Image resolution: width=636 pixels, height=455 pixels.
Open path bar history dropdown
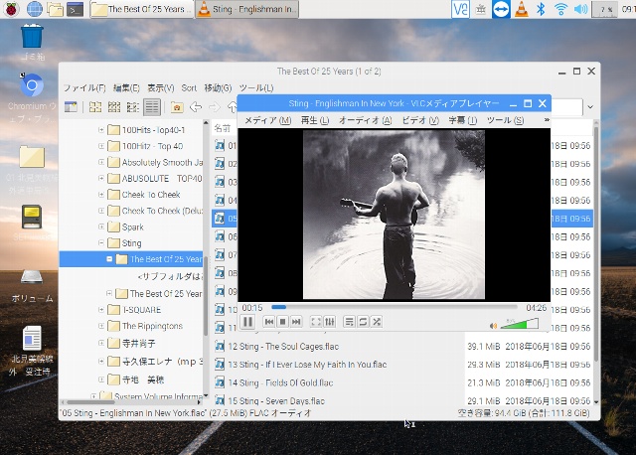[x=590, y=107]
